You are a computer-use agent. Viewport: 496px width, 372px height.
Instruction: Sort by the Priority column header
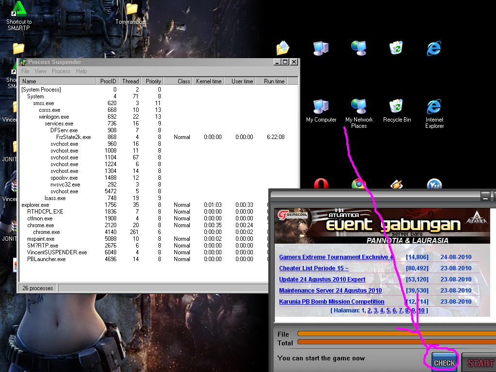(x=153, y=81)
